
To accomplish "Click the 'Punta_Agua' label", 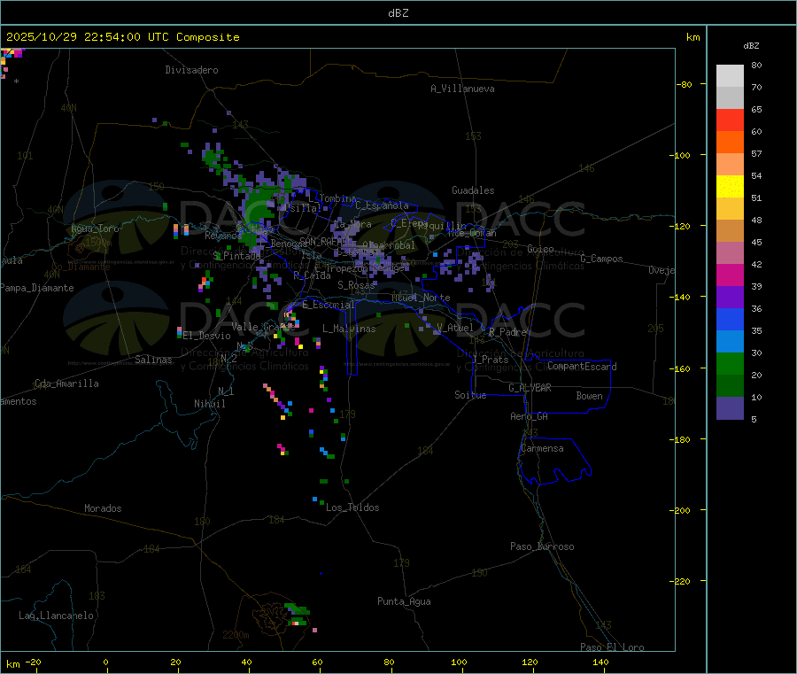I will [x=404, y=601].
